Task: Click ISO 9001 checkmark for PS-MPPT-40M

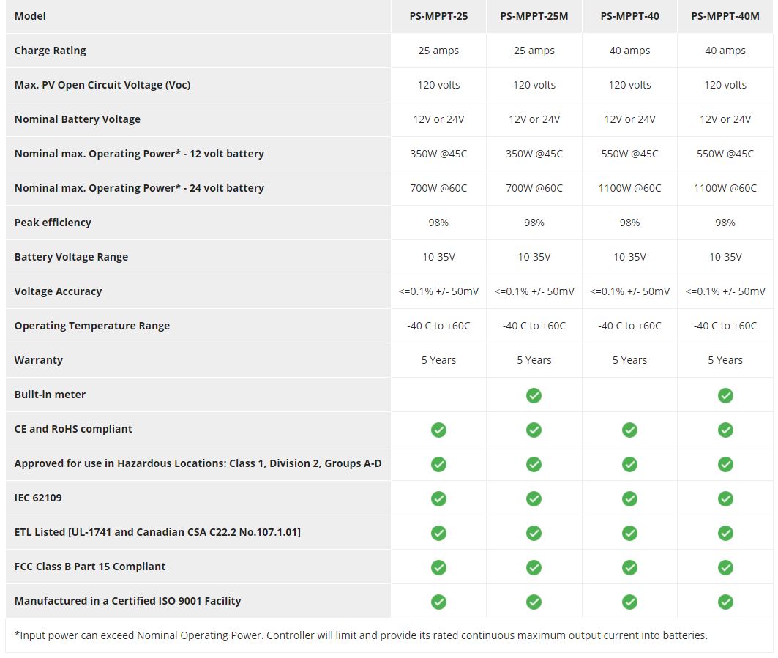Action: click(725, 602)
